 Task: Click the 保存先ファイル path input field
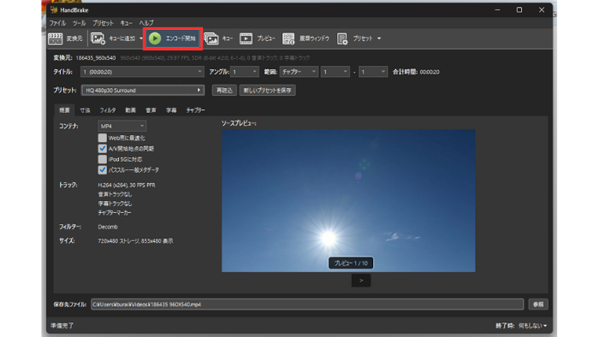click(307, 304)
